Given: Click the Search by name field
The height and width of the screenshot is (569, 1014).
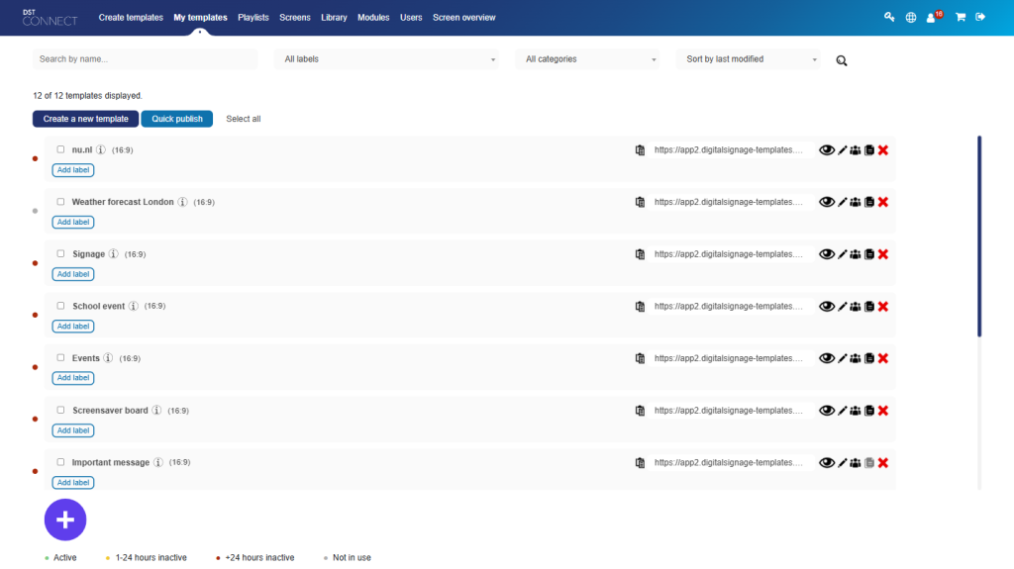Looking at the screenshot, I should click(x=145, y=59).
